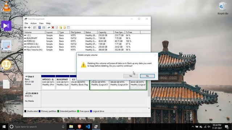Open the Help menu

pyautogui.click(x=48, y=23)
